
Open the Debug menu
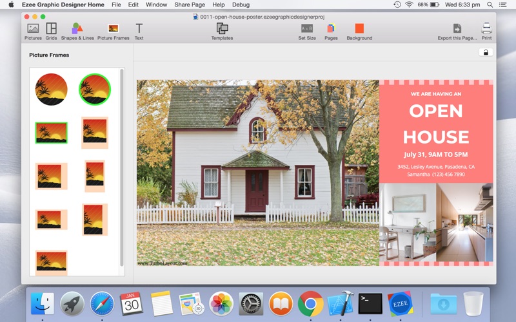click(241, 5)
